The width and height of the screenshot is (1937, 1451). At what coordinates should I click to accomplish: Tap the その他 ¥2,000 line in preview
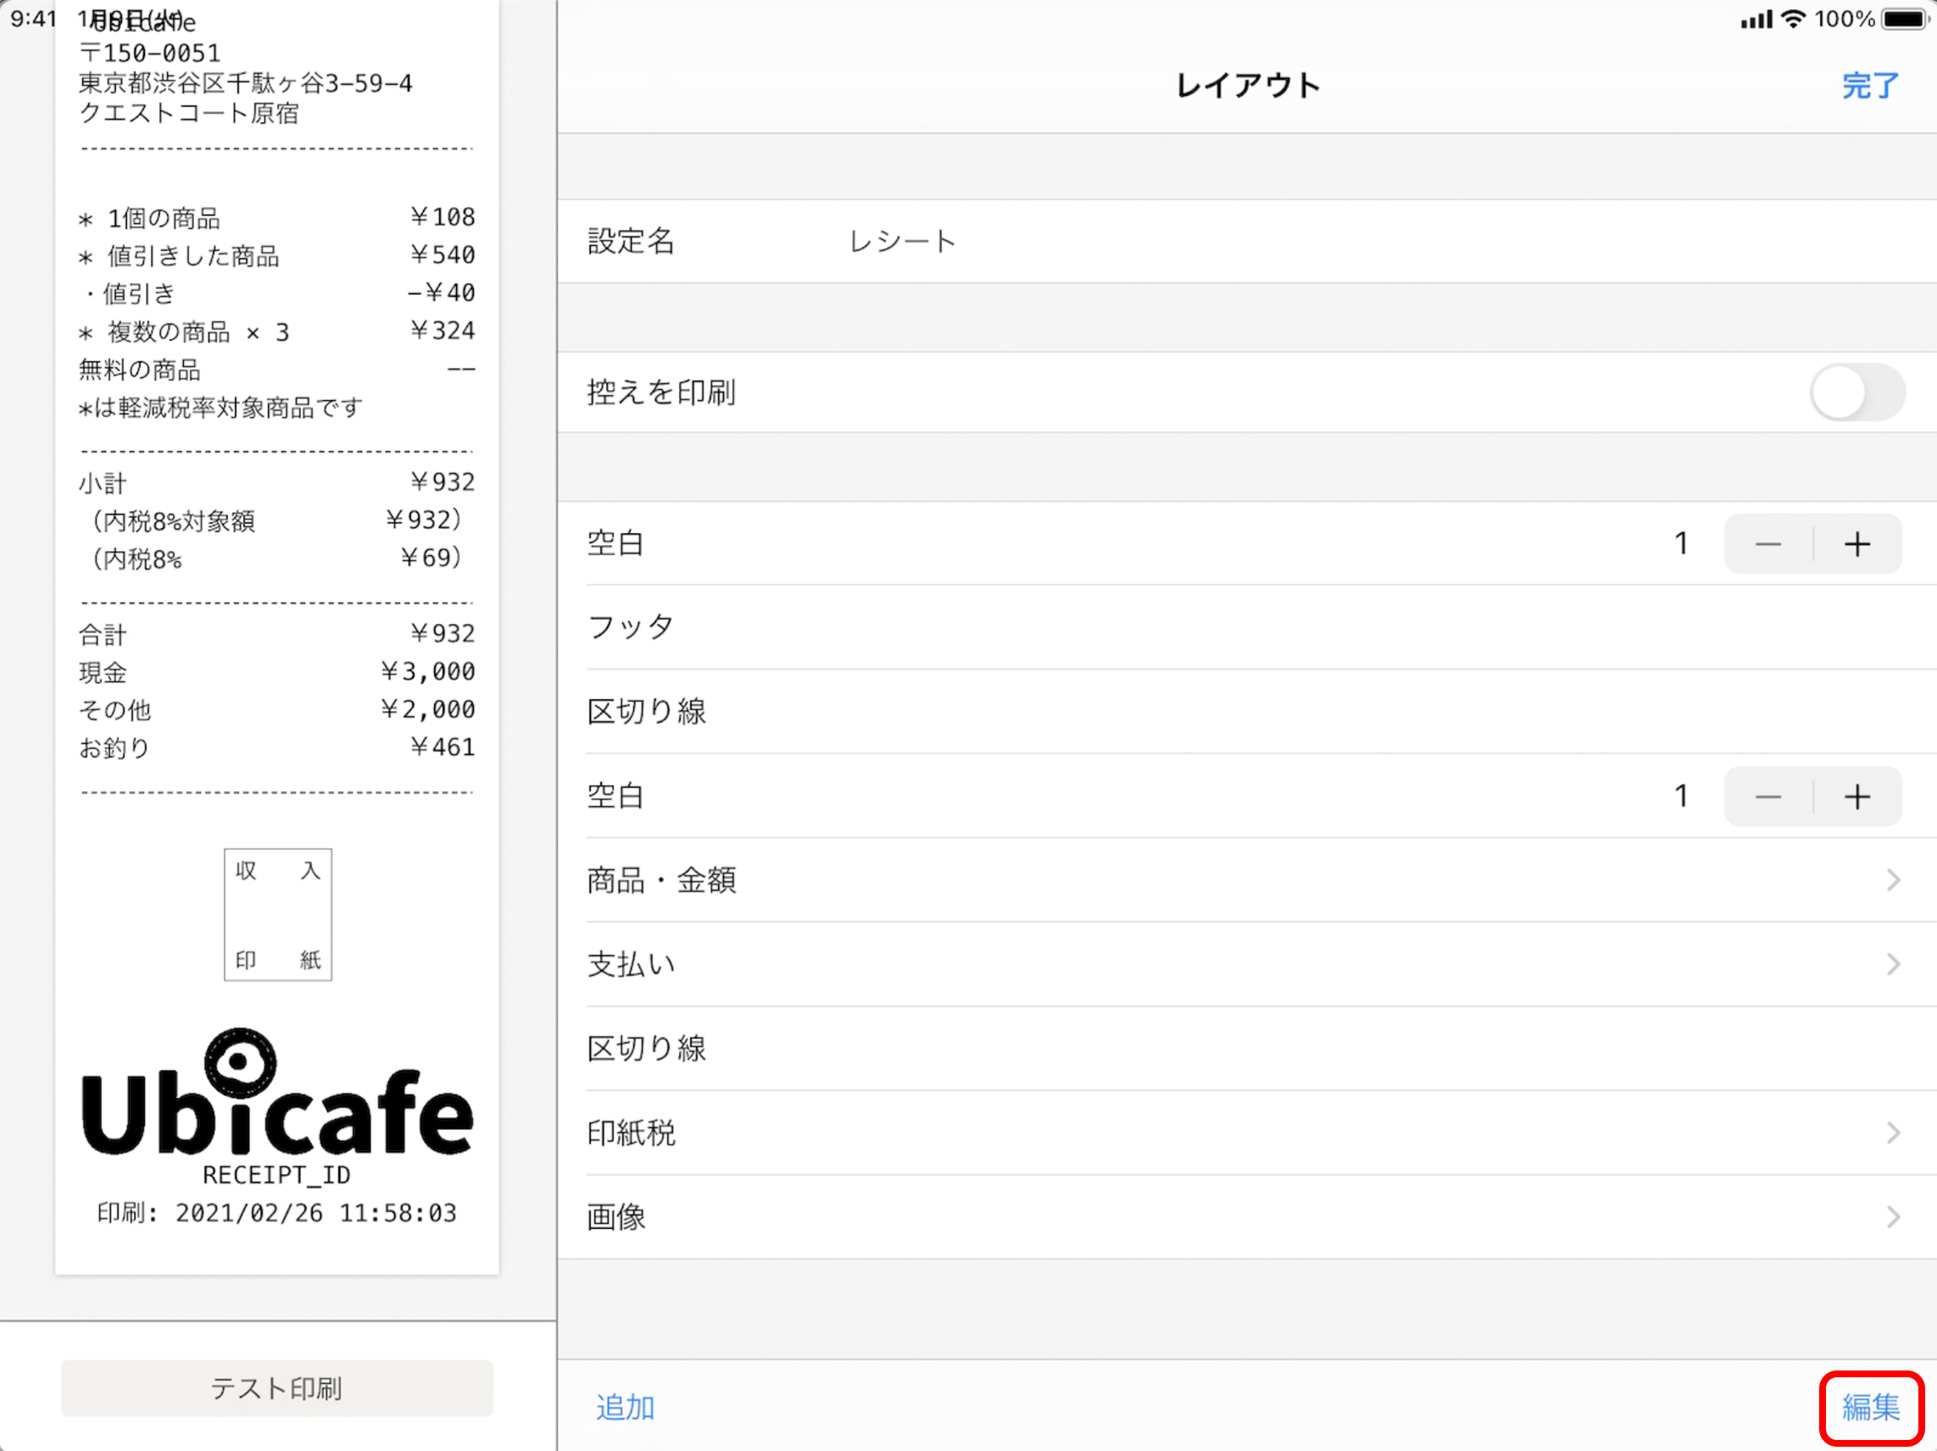[x=276, y=709]
